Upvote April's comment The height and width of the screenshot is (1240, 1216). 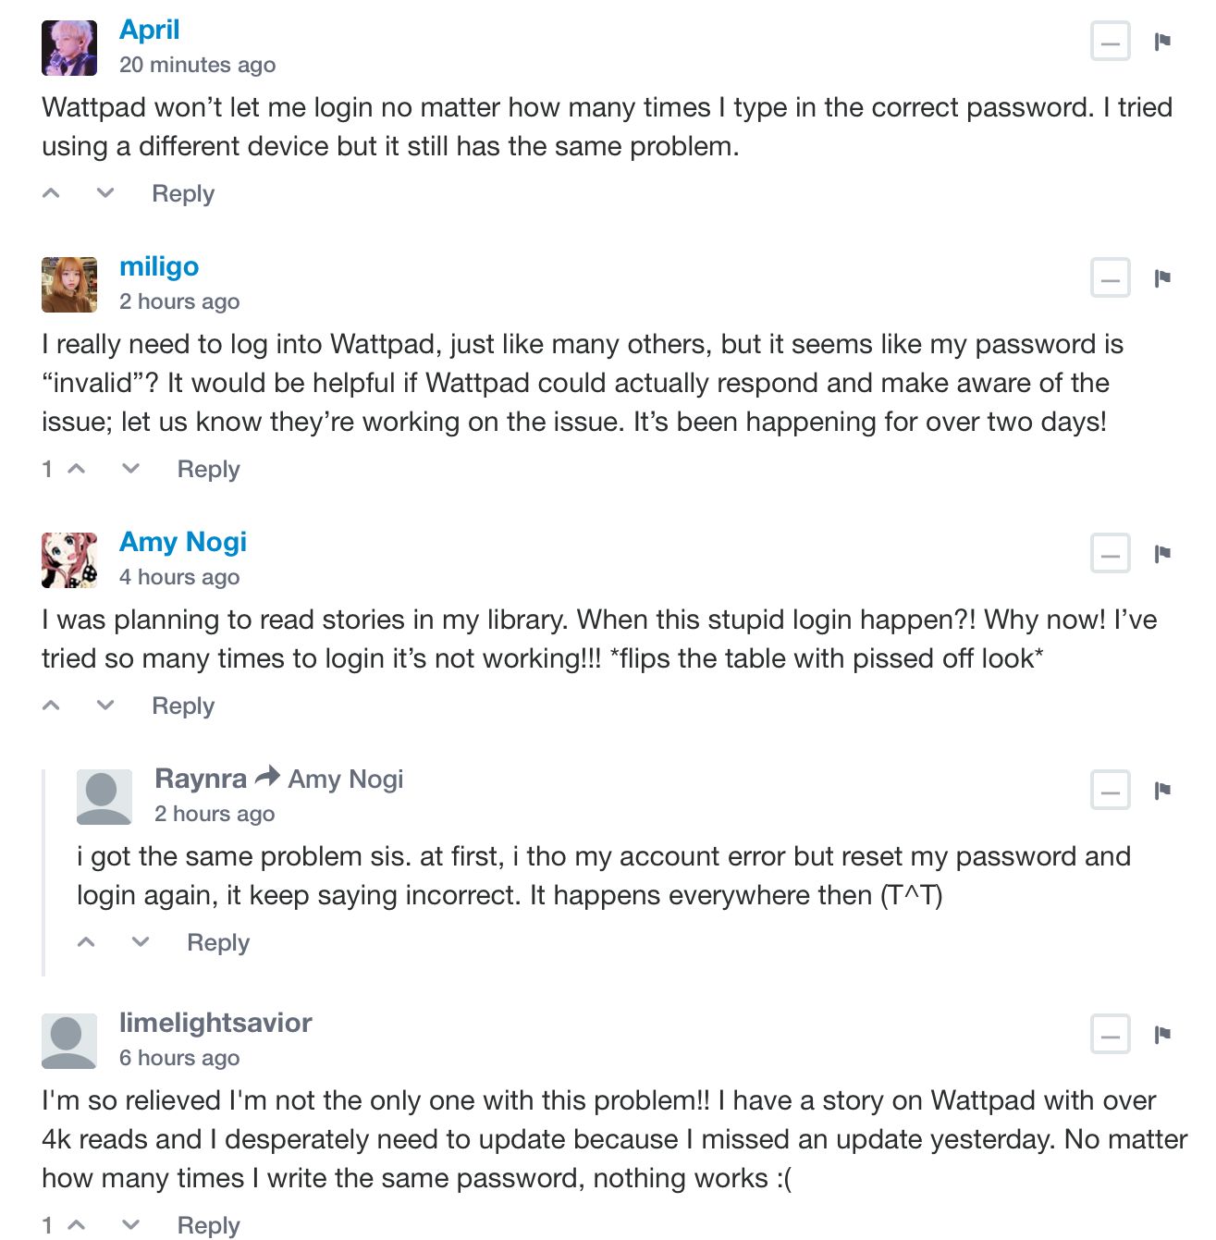(52, 193)
